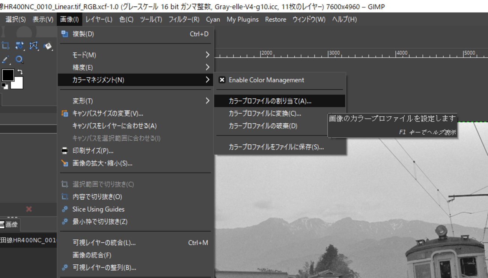Open the black foreground color swatch

[8, 75]
